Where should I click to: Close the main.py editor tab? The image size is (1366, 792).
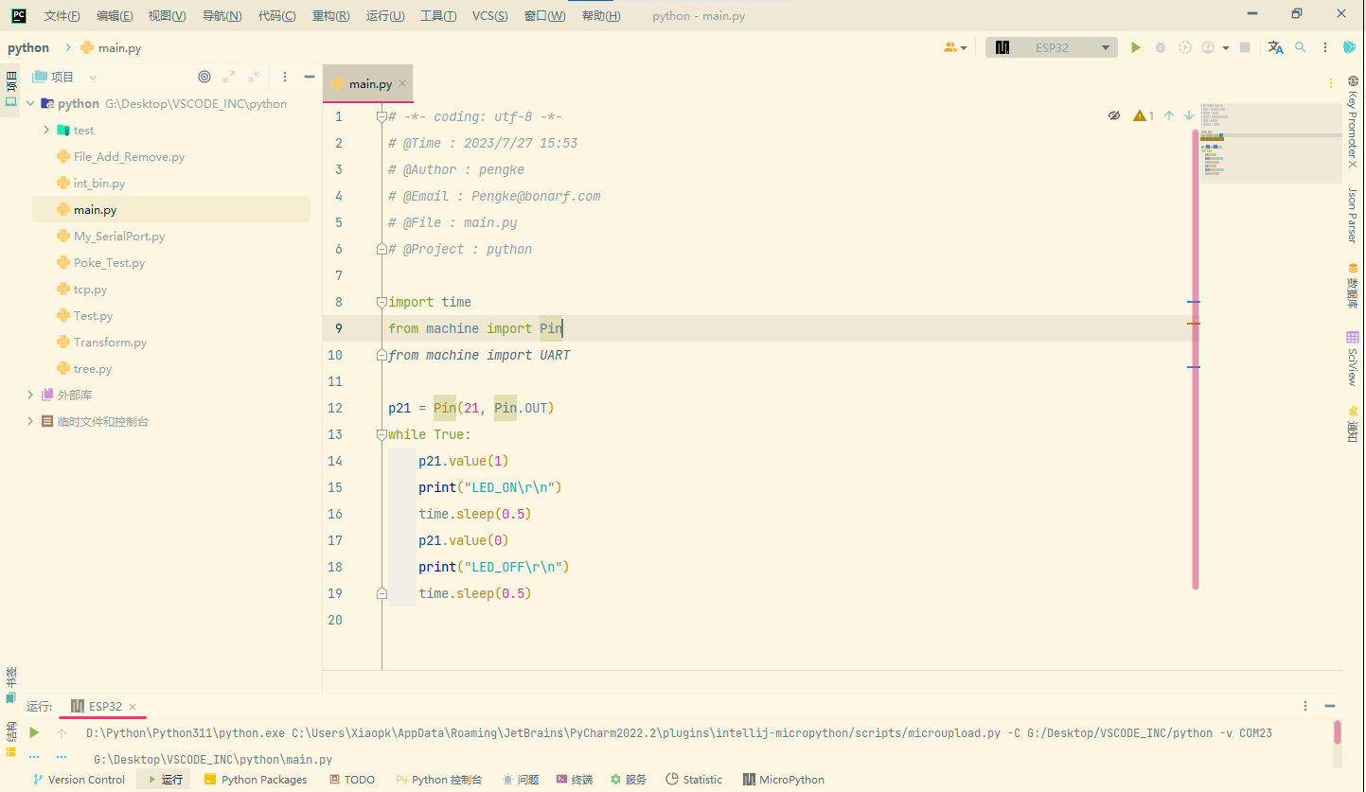click(x=402, y=83)
